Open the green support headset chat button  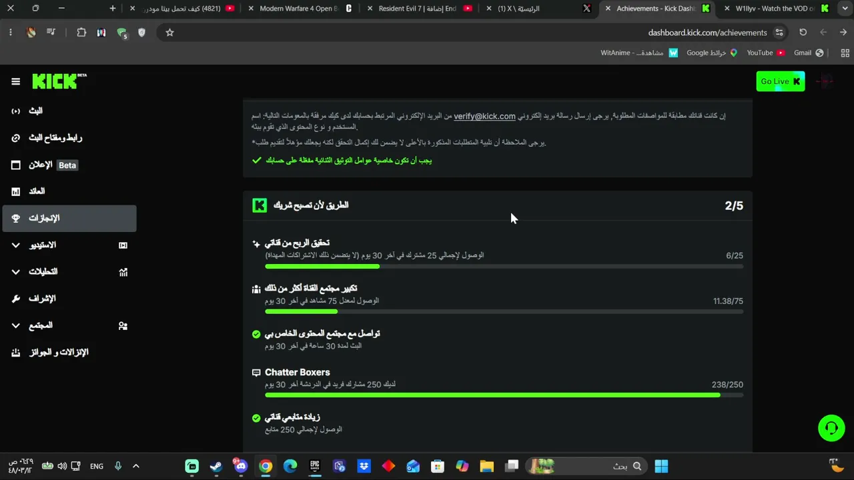point(831,428)
